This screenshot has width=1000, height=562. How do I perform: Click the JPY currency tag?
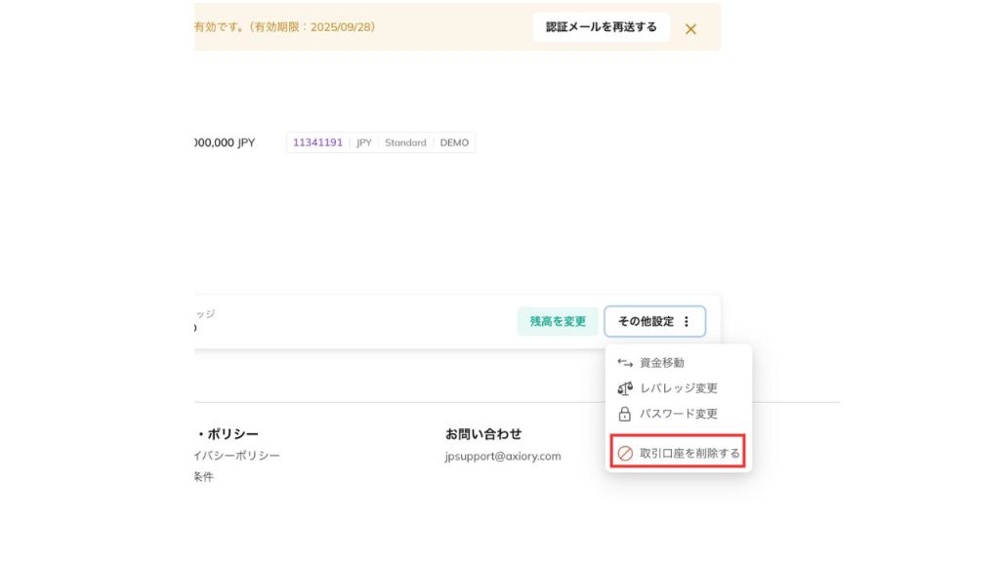pos(364,142)
